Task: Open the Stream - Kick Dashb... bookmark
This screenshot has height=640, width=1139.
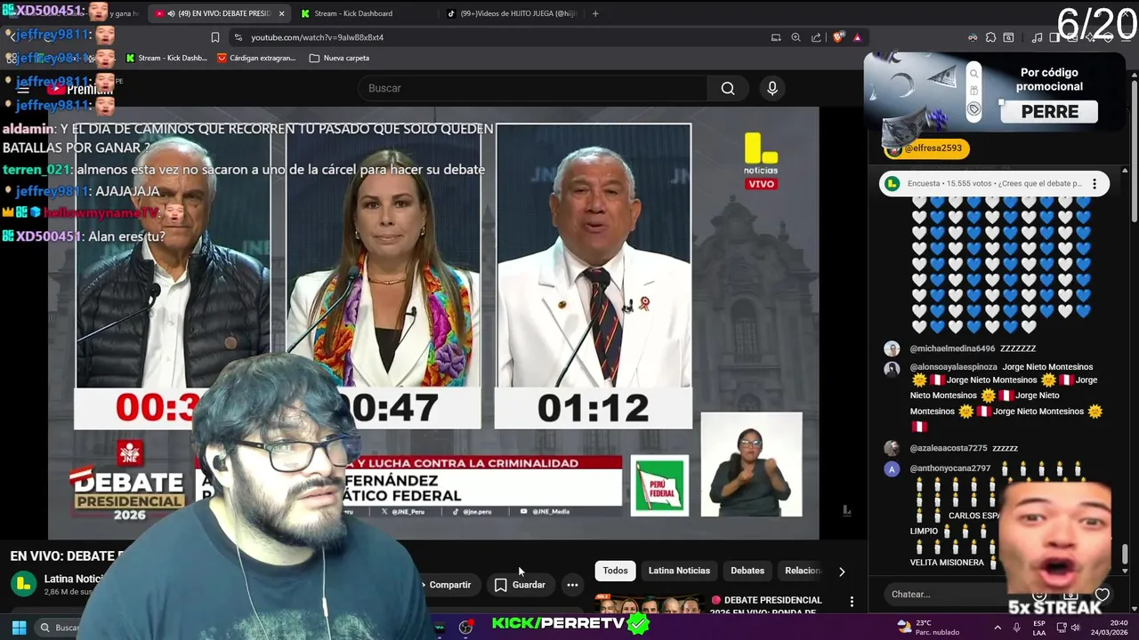Action: [166, 58]
